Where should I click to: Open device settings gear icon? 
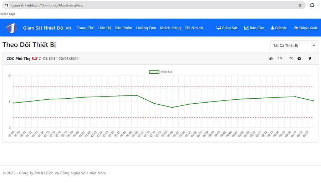(299, 59)
